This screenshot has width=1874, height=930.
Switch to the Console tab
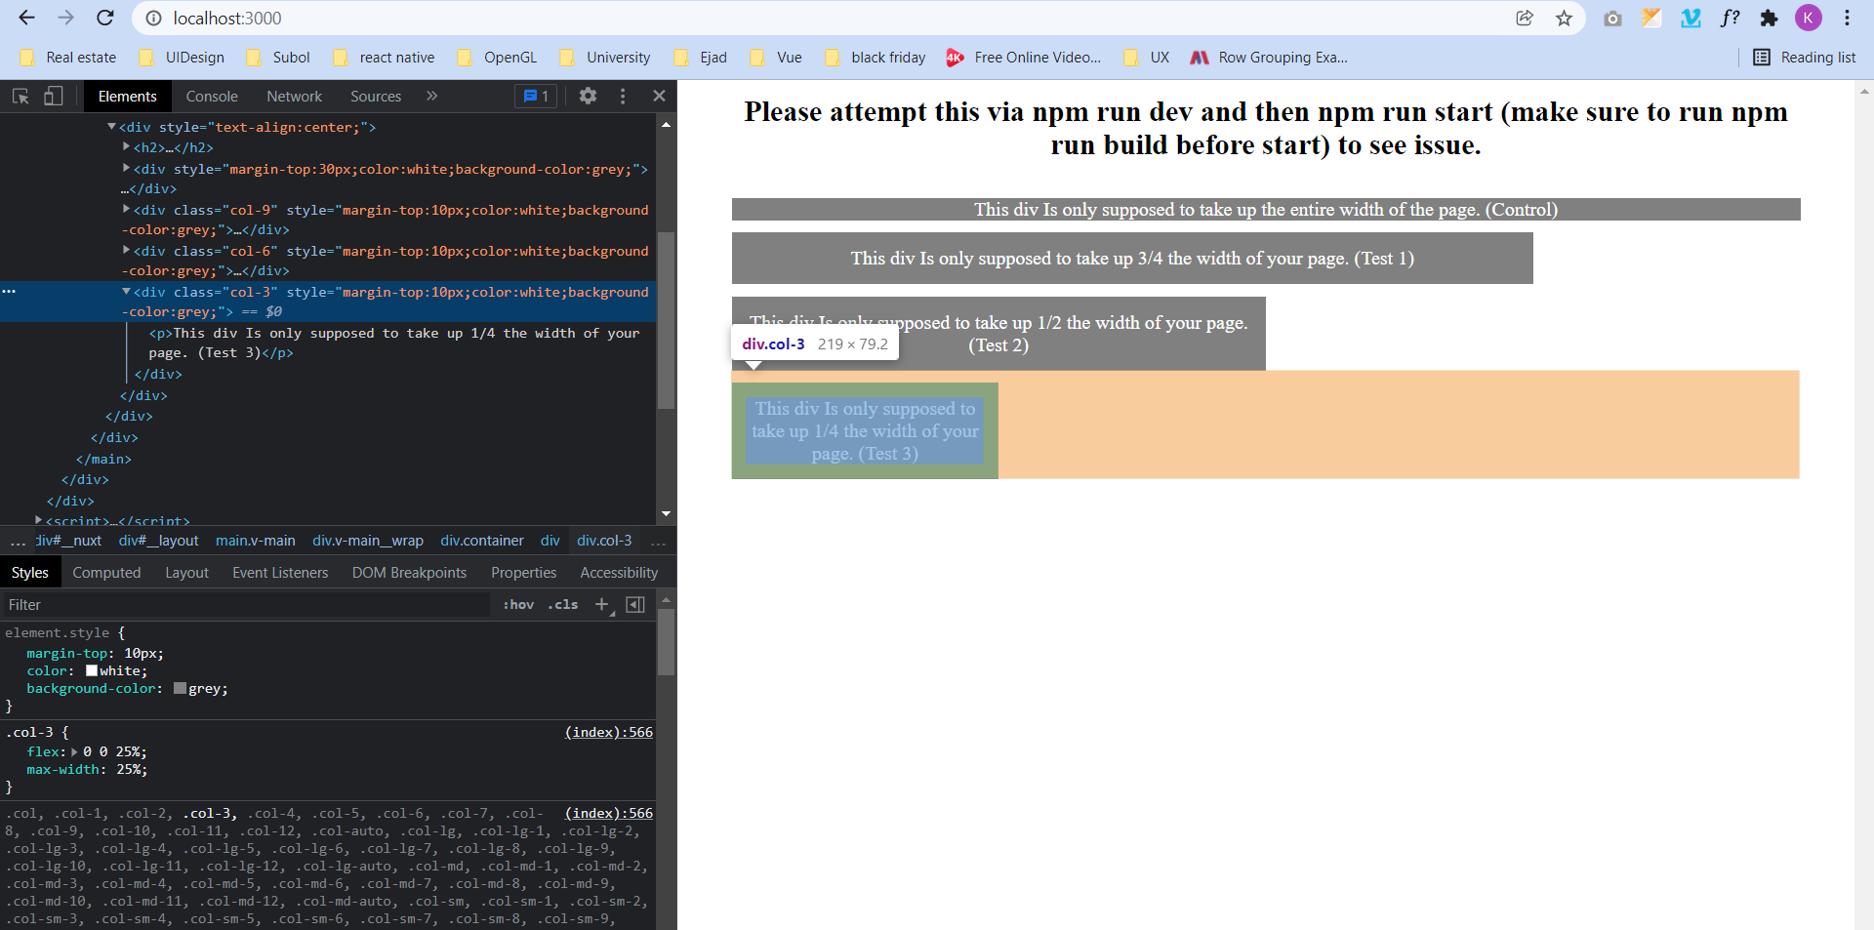coord(211,96)
